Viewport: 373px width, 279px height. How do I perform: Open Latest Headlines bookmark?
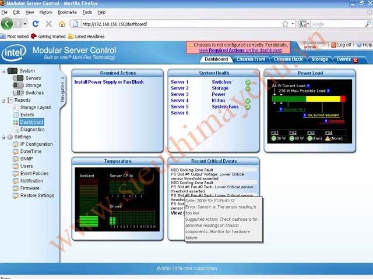86,36
